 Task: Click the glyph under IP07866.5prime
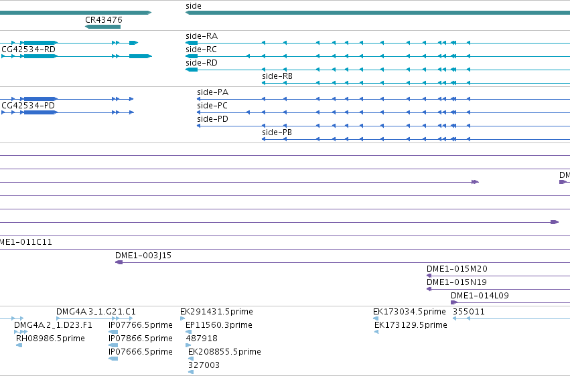click(x=113, y=345)
